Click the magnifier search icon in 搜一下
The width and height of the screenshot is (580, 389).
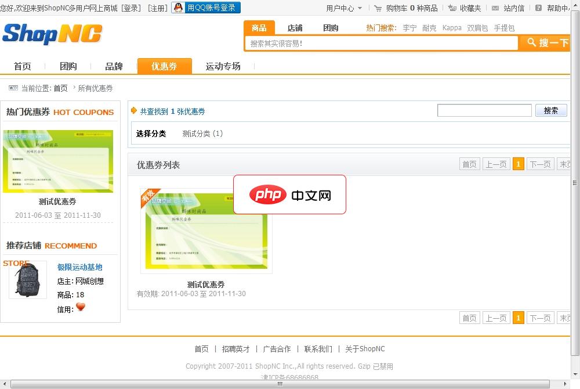tap(531, 42)
